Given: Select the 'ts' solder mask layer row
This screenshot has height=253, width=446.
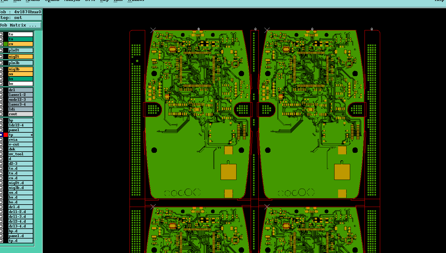Looking at the screenshot, I should pos(20,39).
